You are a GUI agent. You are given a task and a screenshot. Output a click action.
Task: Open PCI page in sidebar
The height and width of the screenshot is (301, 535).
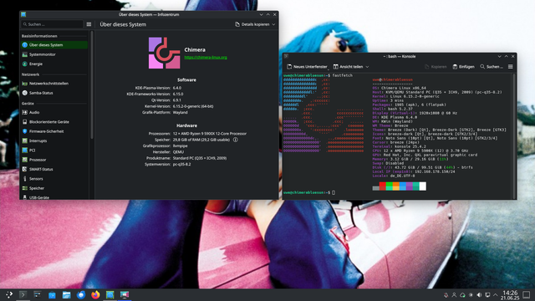pos(54,150)
